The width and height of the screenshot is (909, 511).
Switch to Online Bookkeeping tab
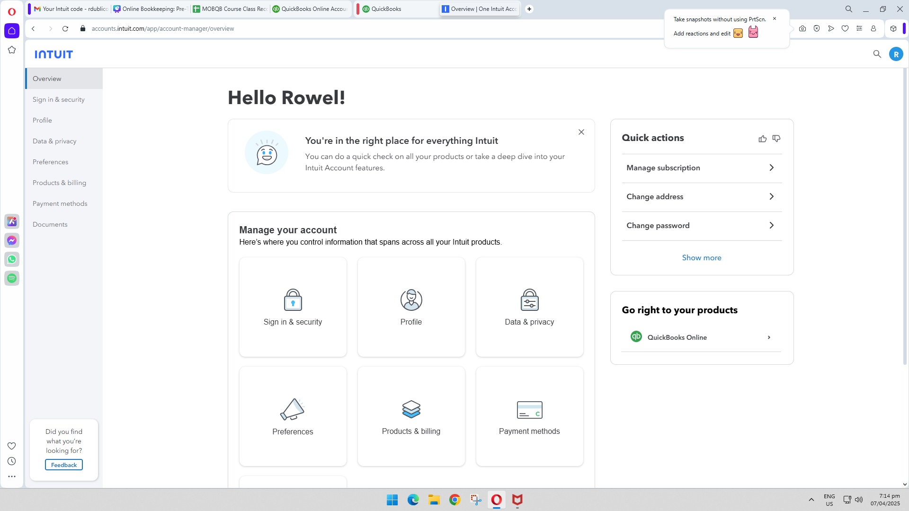[151, 9]
